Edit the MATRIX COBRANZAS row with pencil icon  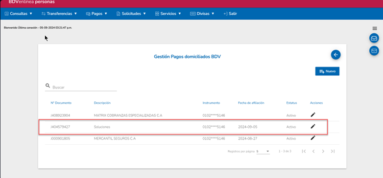(x=313, y=114)
